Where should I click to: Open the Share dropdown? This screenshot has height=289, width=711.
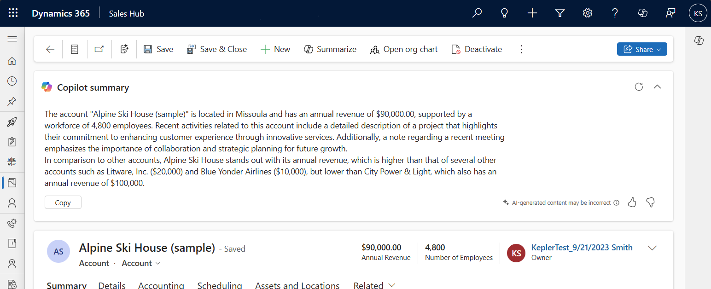pos(642,49)
